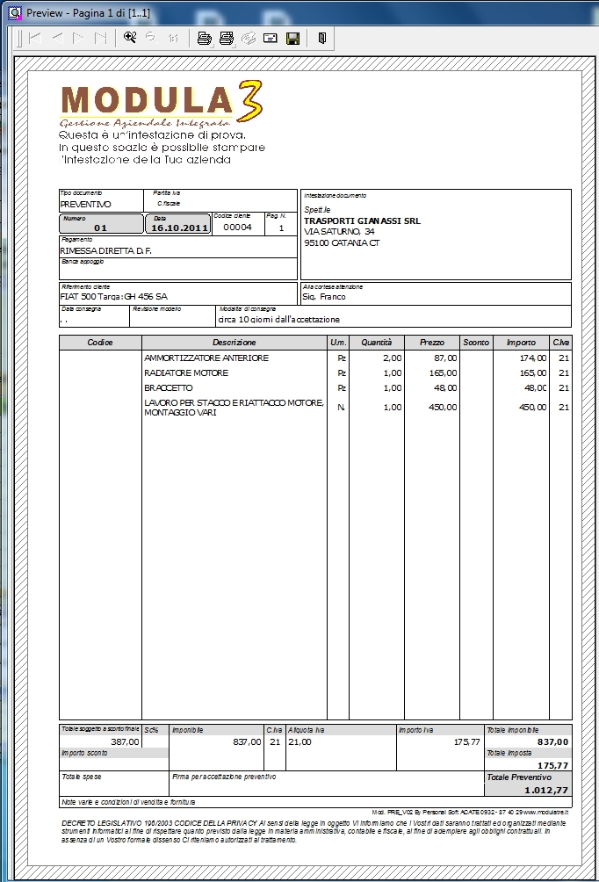Viewport: 599px width, 882px height.
Task: Click the Descrizione column header
Action: tap(234, 342)
